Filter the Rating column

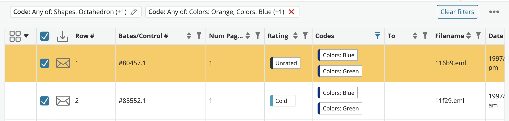(x=305, y=36)
